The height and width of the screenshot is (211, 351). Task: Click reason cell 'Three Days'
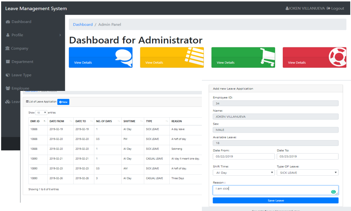coord(178,178)
